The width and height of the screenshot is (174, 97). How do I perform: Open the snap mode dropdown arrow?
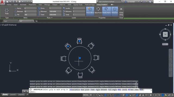point(96,95)
